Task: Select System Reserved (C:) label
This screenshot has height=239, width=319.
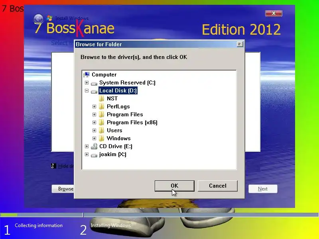Action: [127, 83]
